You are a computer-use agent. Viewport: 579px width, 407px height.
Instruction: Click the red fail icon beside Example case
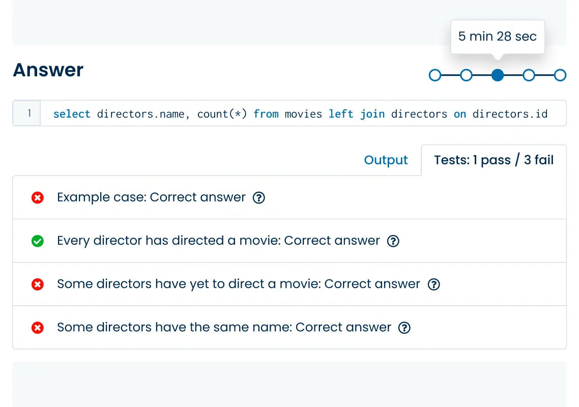click(37, 197)
